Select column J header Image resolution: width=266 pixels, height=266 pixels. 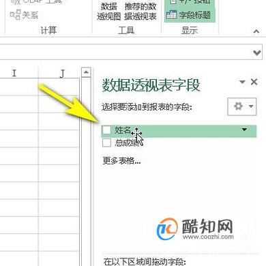click(x=62, y=73)
